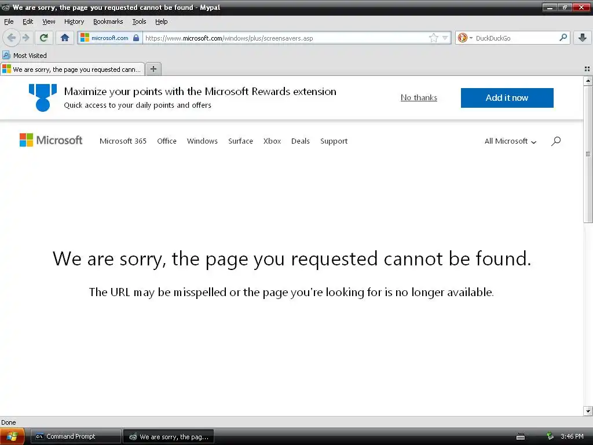Click the Add it now button
This screenshot has width=593, height=445.
pos(507,97)
